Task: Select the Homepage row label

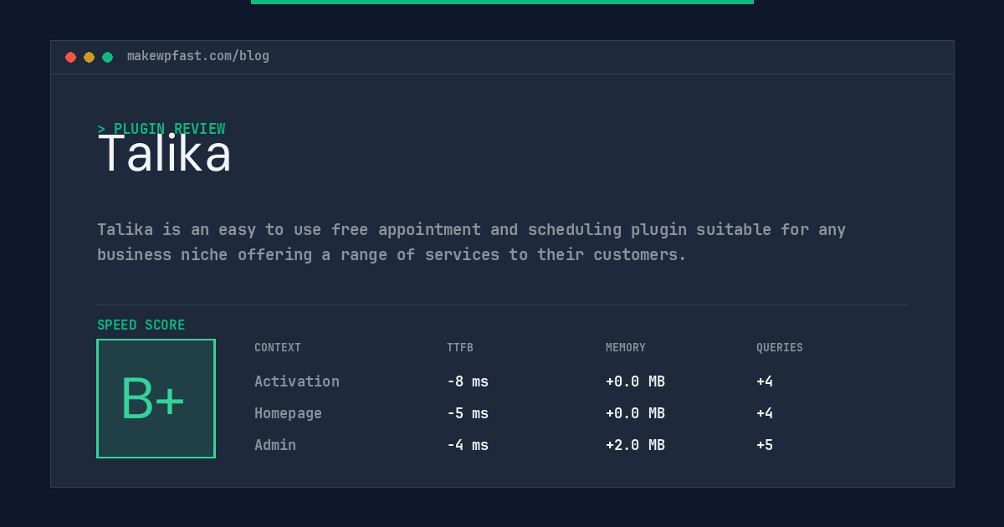Action: coord(288,413)
